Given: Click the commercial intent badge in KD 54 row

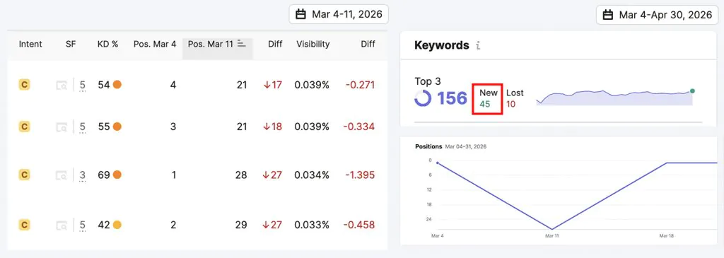Looking at the screenshot, I should point(25,84).
